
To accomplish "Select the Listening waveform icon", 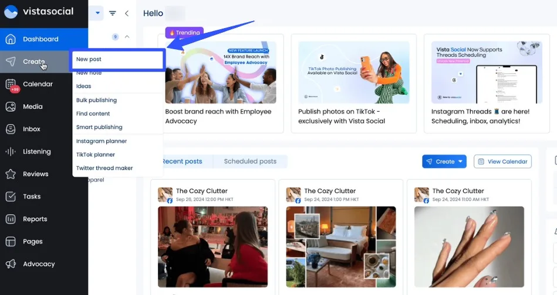I will pyautogui.click(x=11, y=152).
